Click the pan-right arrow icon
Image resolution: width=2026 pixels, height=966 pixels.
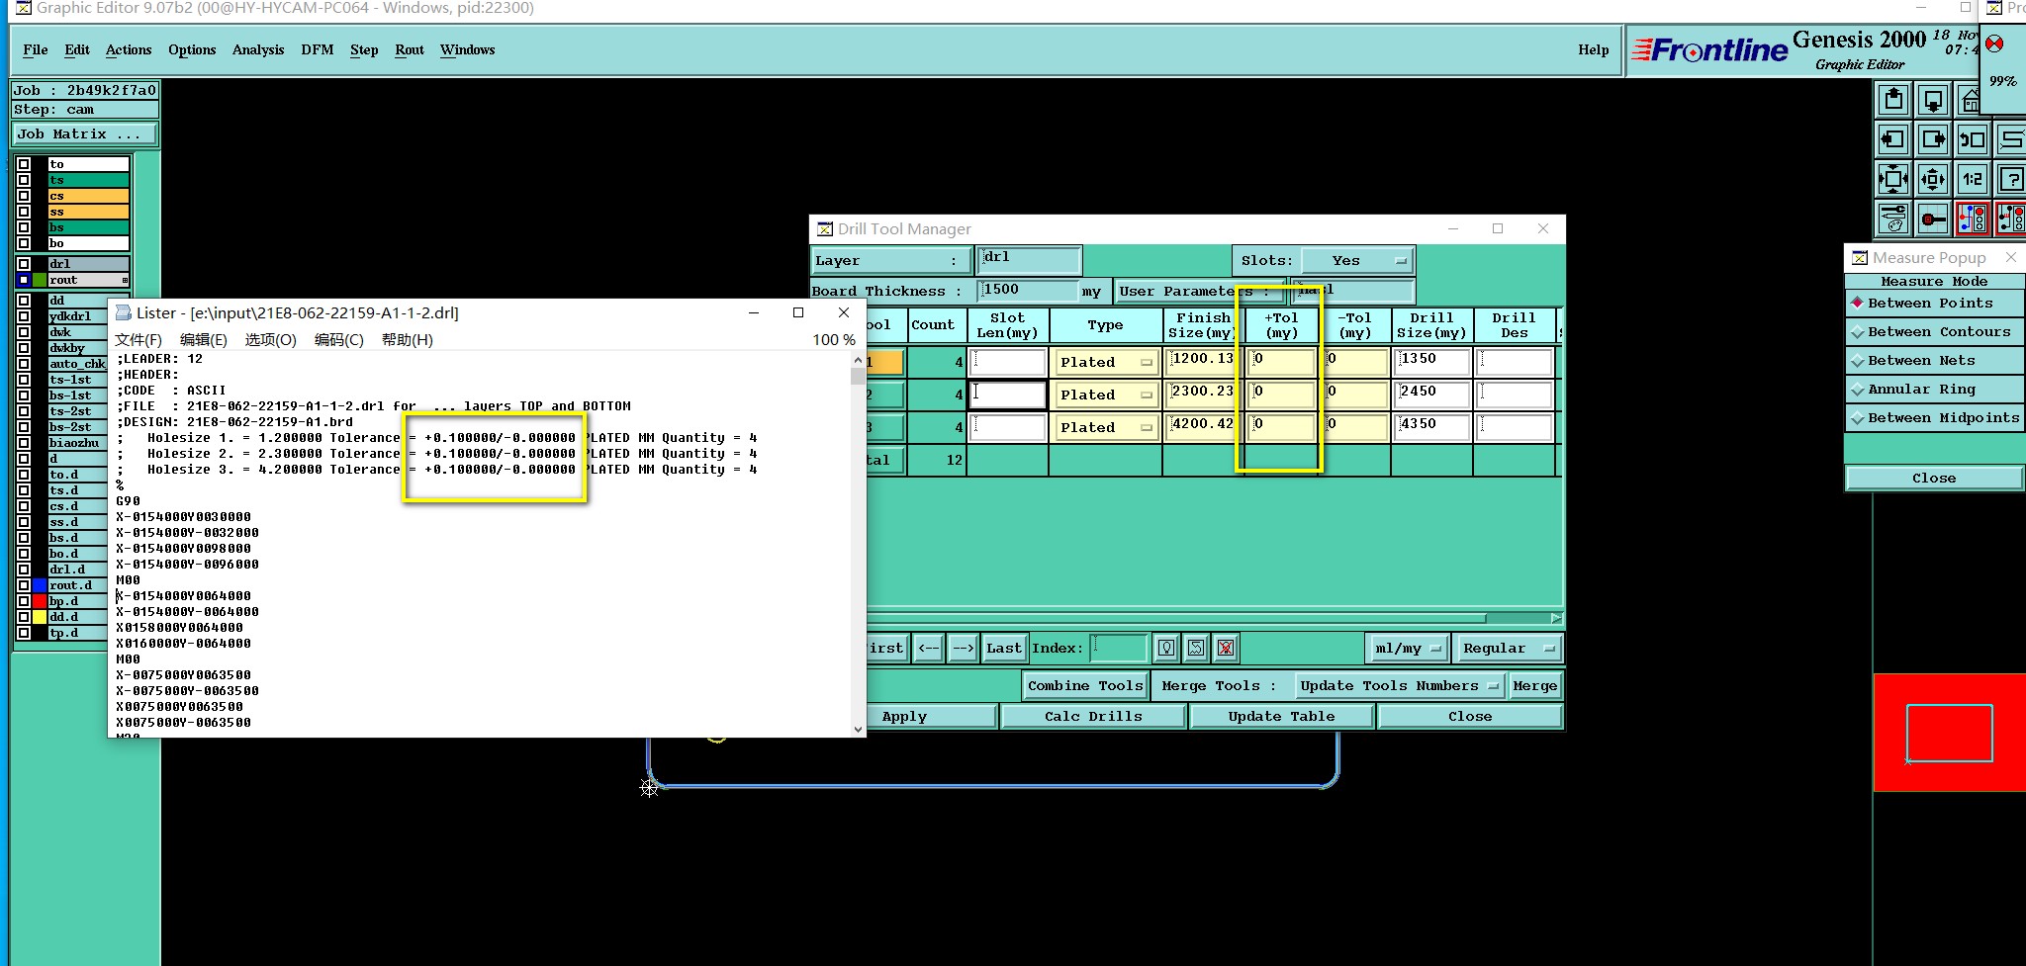[1933, 139]
